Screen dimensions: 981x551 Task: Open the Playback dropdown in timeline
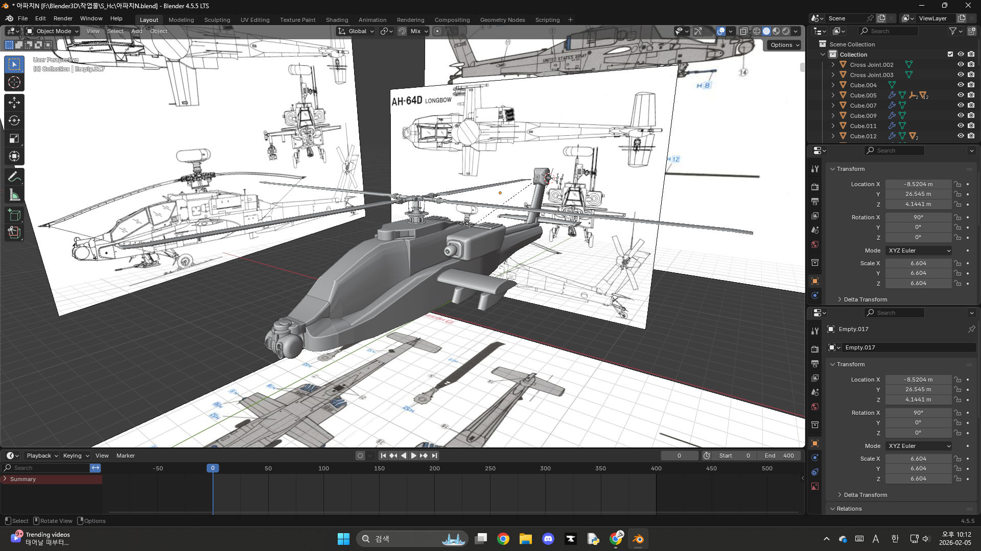[x=42, y=456]
